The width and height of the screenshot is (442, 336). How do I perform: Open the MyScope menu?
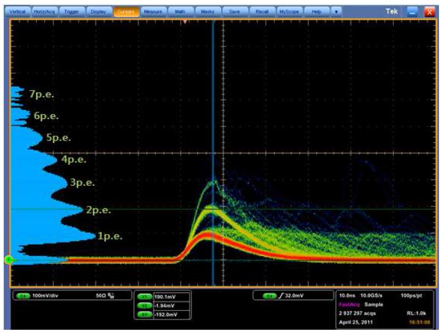289,12
